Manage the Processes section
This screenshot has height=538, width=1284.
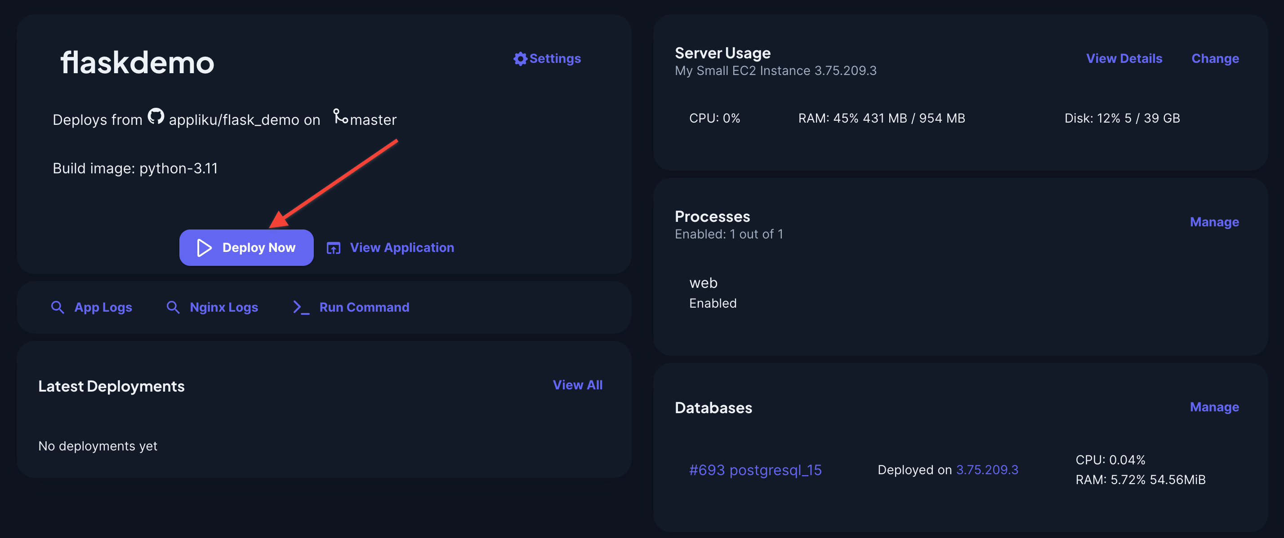pos(1214,221)
